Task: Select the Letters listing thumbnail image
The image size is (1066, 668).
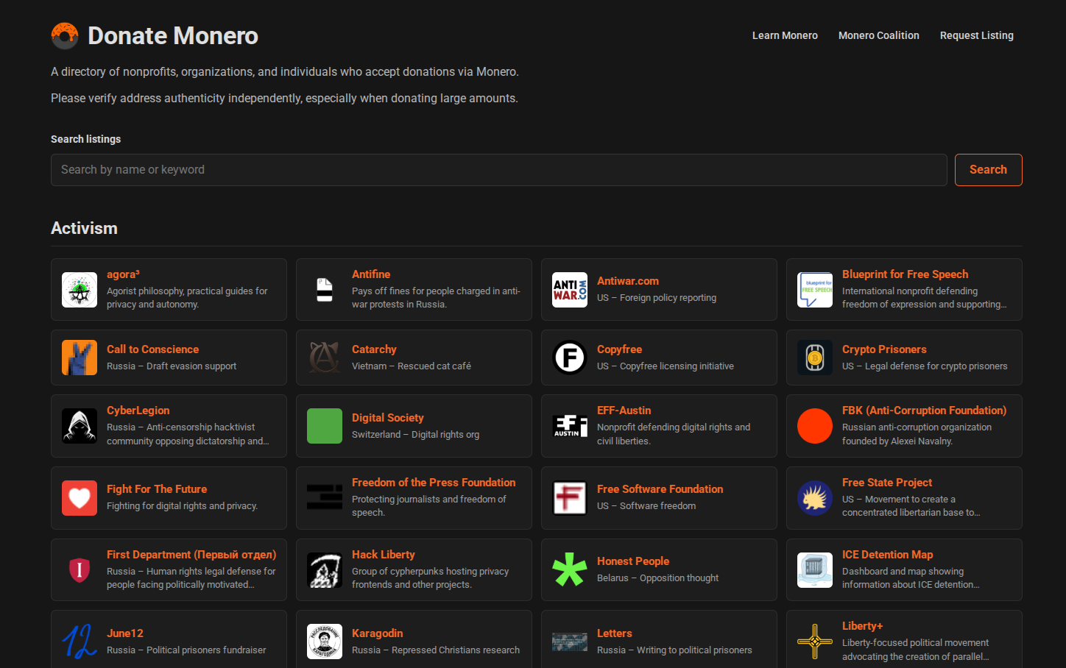Action: click(x=570, y=642)
